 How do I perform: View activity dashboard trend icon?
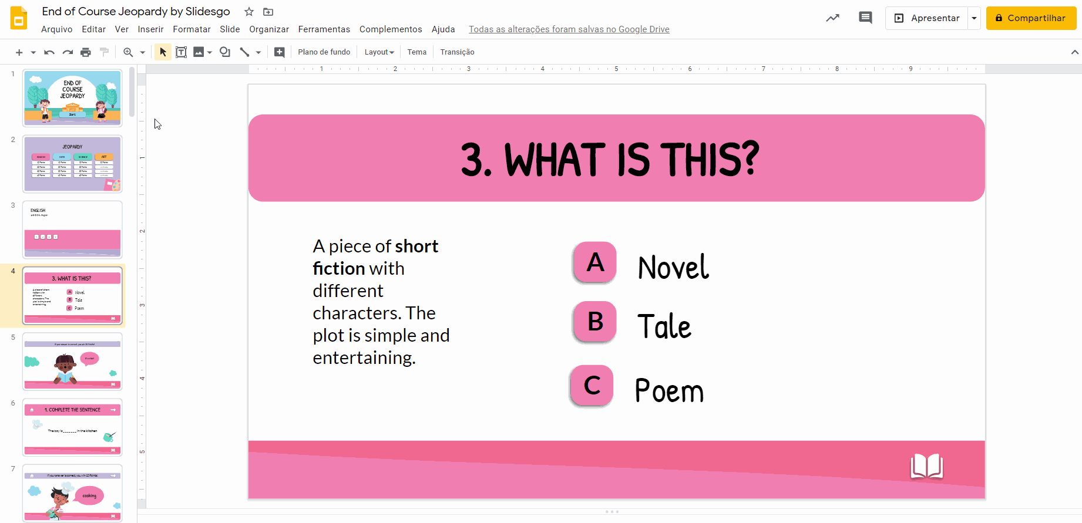tap(833, 18)
